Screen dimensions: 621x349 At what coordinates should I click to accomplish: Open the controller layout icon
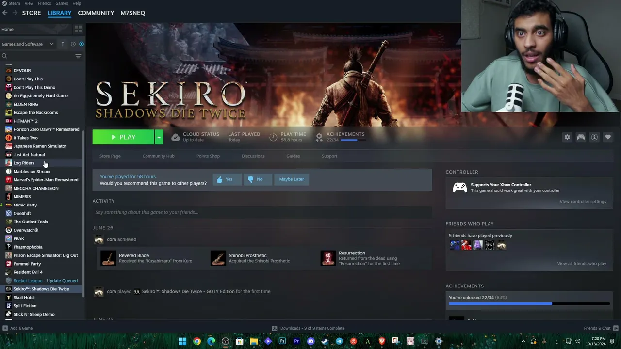(581, 137)
